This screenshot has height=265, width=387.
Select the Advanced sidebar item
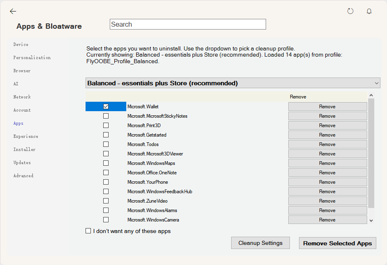click(23, 176)
